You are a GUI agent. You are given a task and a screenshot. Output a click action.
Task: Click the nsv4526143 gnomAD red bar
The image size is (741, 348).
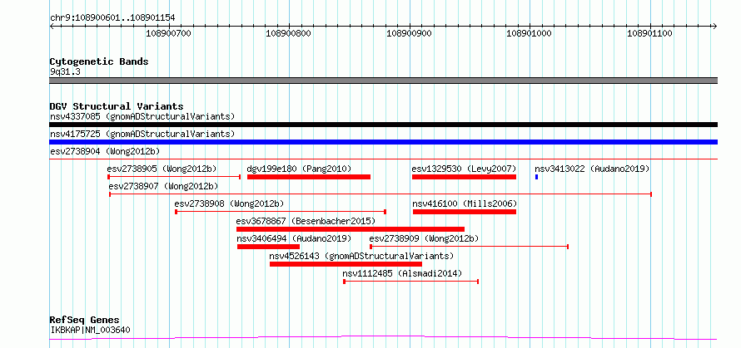click(346, 264)
